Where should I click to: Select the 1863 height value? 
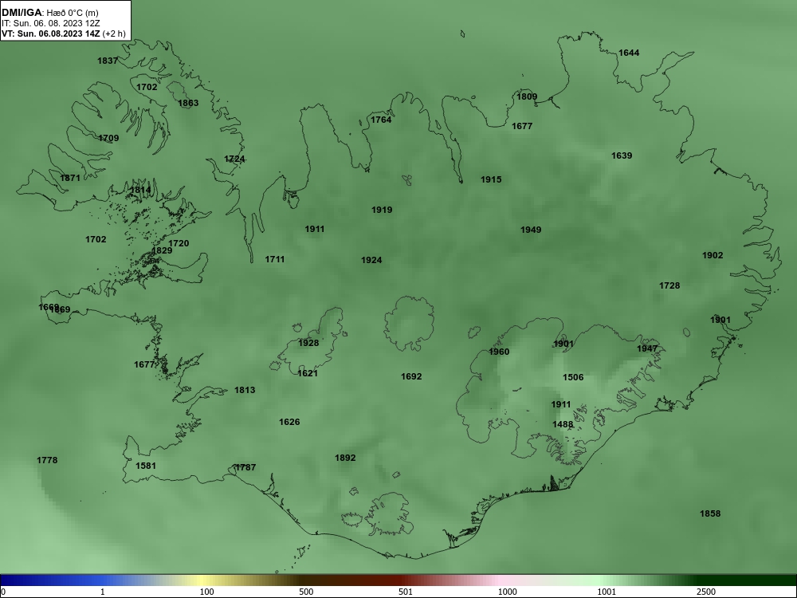[188, 103]
